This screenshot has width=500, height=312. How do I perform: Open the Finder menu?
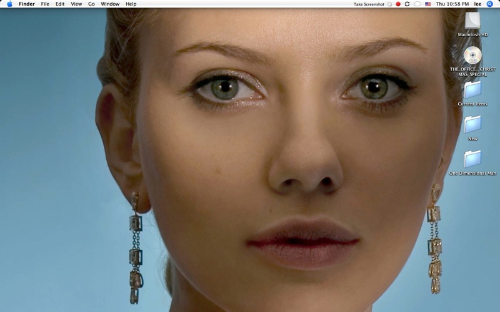click(27, 4)
